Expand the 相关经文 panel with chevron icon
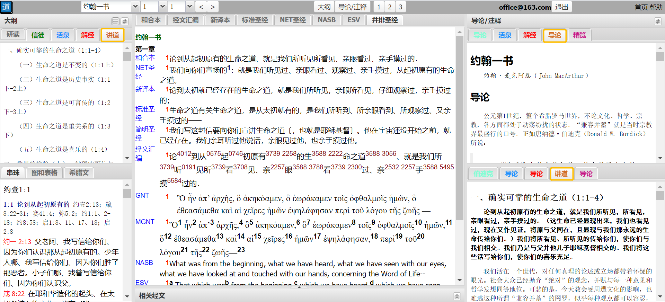This screenshot has width=665, height=302. 457,296
